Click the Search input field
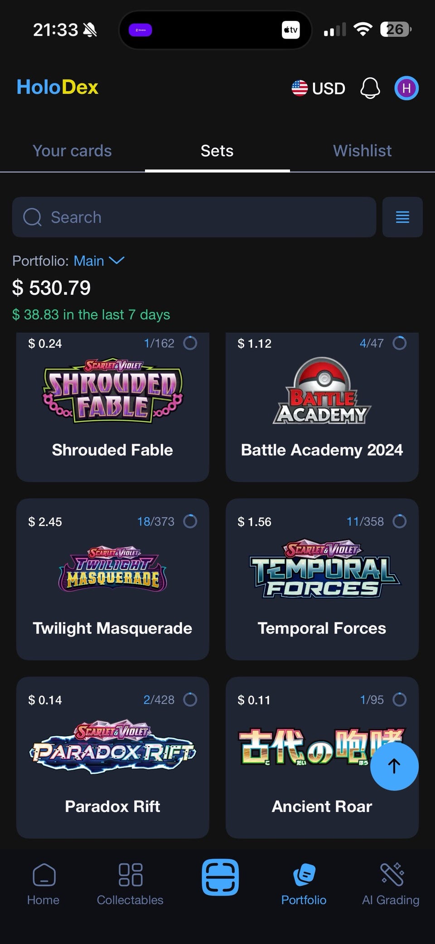Screen dimensions: 435x944 click(194, 217)
